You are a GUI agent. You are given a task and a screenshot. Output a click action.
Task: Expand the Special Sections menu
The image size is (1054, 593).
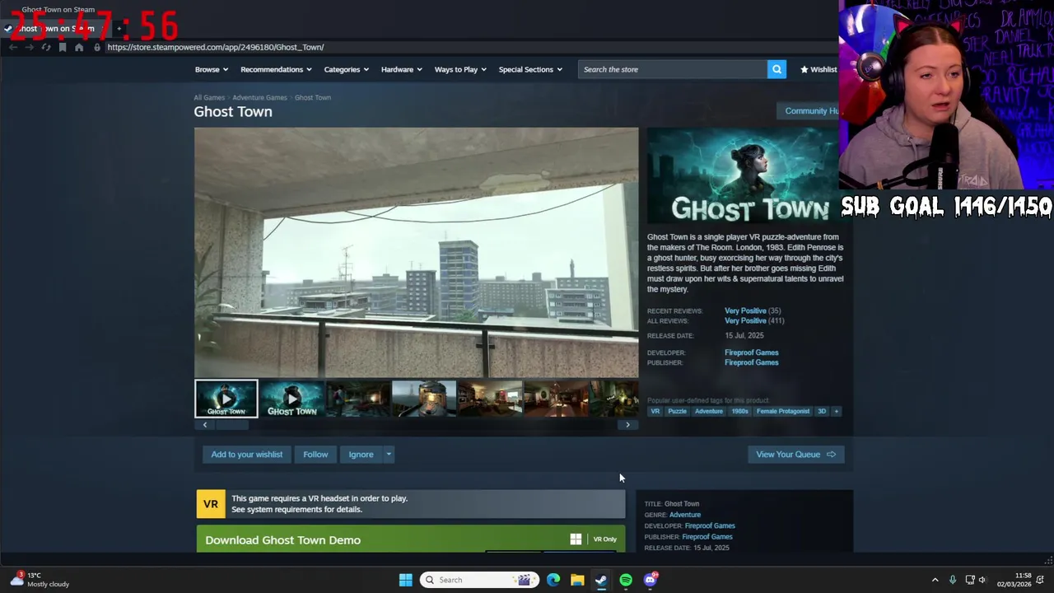(x=530, y=69)
